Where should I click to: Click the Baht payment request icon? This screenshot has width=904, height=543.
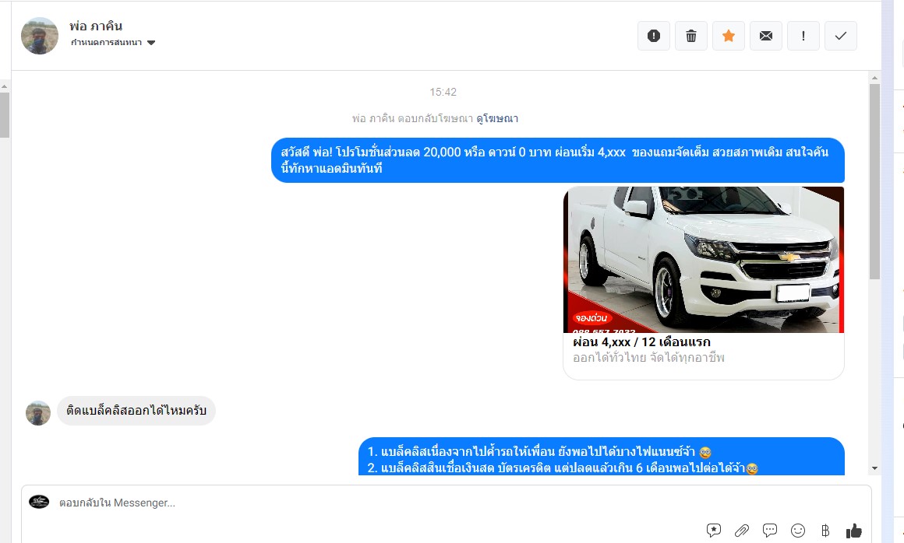pos(825,531)
